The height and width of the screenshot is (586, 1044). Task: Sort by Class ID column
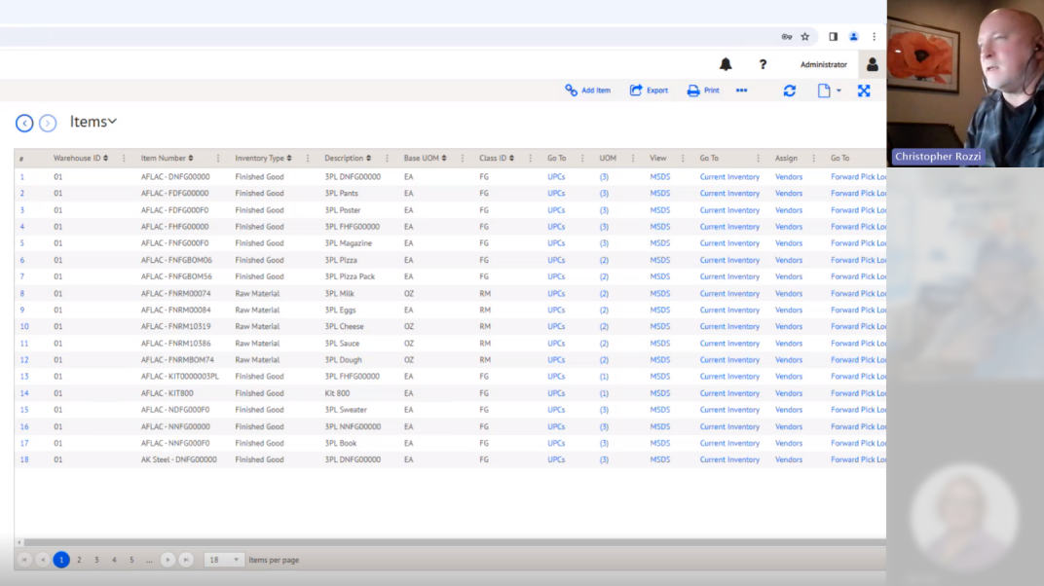click(497, 159)
